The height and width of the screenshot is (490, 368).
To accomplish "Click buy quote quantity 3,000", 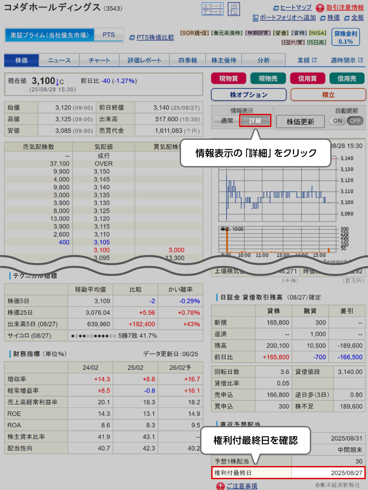I will tap(176, 250).
